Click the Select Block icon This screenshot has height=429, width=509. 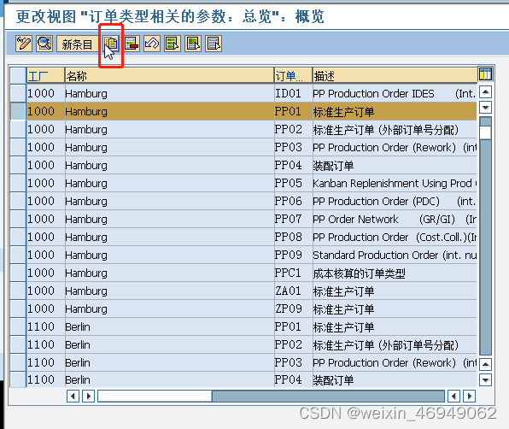click(193, 44)
